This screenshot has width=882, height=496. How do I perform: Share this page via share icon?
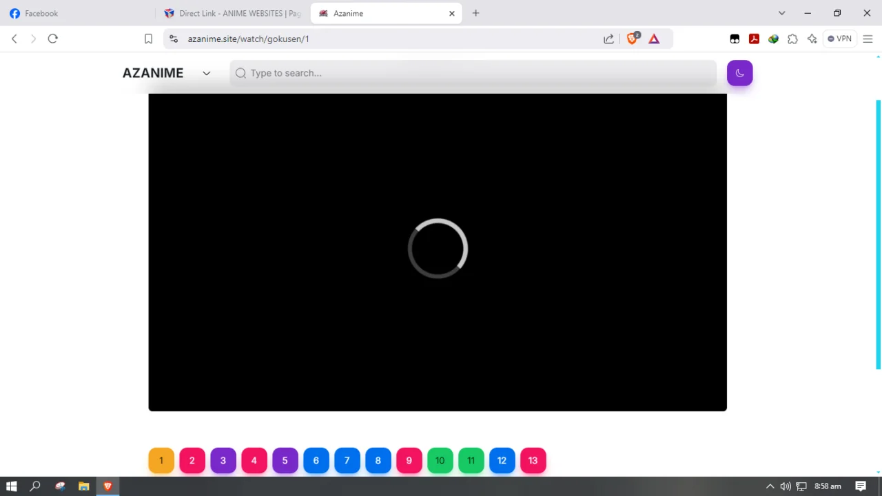[x=608, y=39]
